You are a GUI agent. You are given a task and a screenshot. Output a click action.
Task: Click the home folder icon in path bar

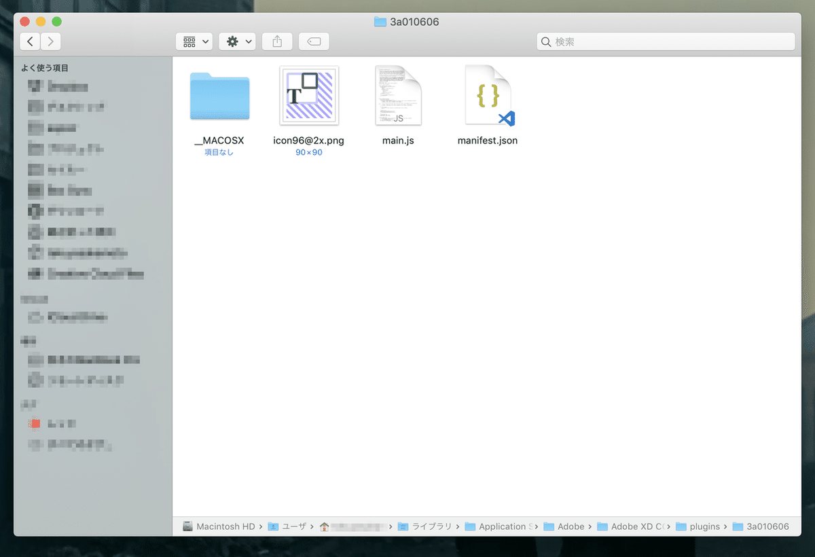click(x=324, y=526)
